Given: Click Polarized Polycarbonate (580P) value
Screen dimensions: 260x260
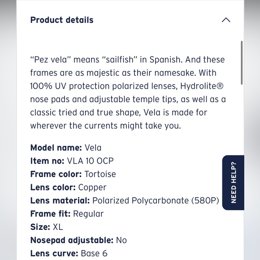Looking at the screenshot, I should [x=156, y=201].
